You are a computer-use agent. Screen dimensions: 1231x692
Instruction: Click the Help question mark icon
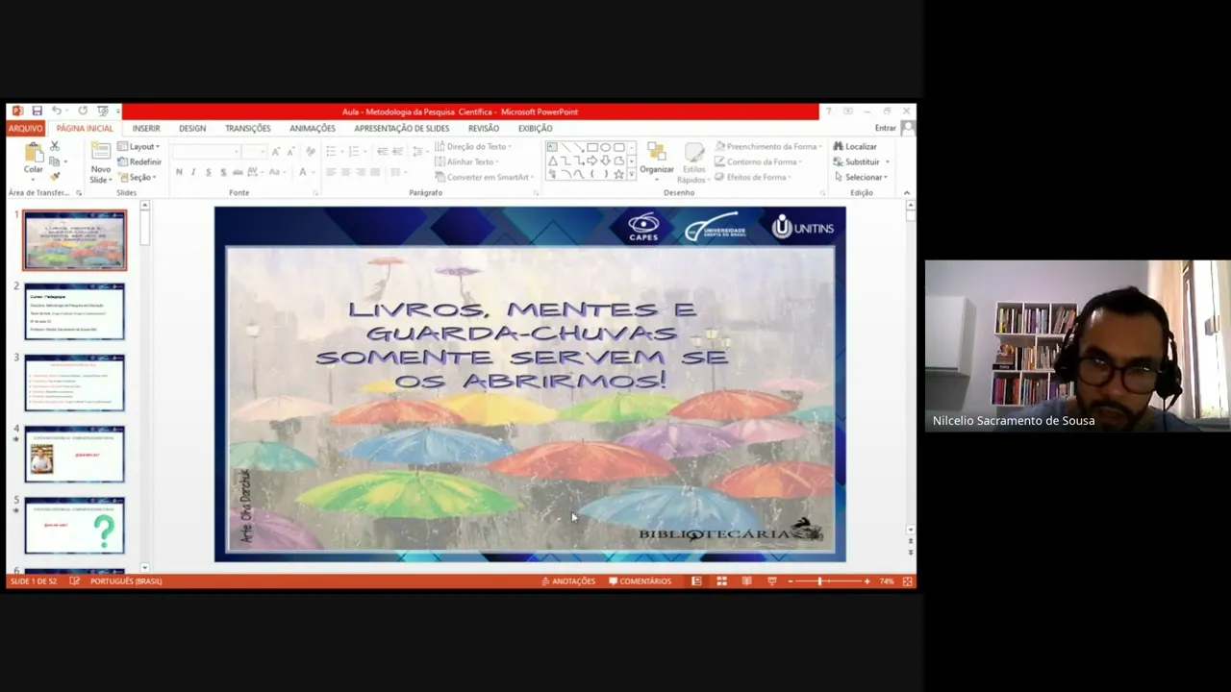coord(828,111)
